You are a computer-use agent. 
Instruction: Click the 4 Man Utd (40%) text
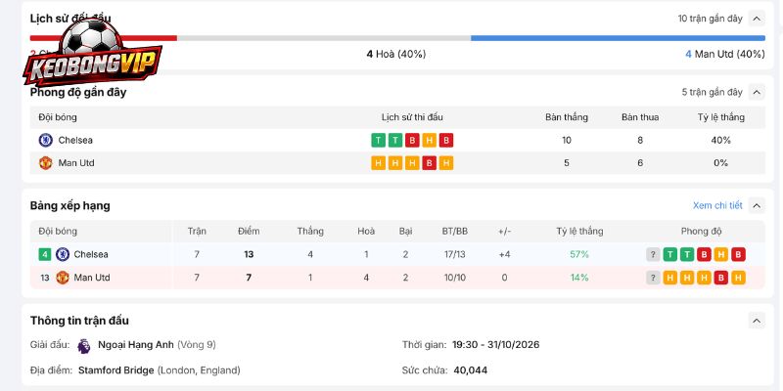pyautogui.click(x=725, y=54)
